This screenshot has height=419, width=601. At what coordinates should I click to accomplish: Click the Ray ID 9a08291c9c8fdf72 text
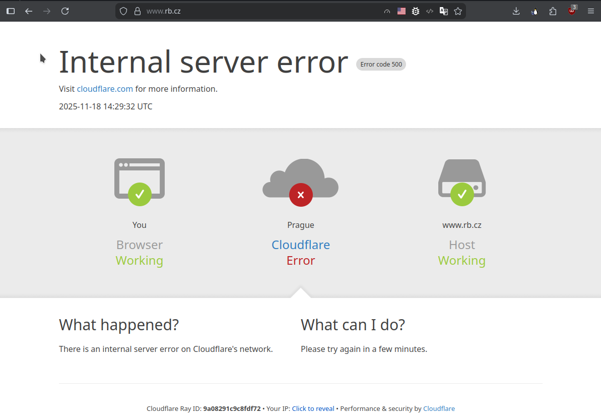point(232,408)
